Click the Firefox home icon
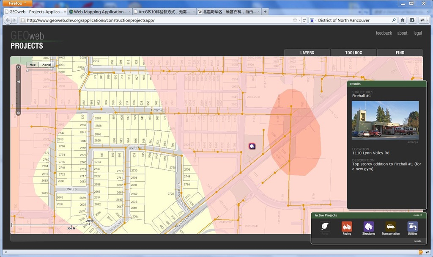The image size is (433, 257). [403, 20]
